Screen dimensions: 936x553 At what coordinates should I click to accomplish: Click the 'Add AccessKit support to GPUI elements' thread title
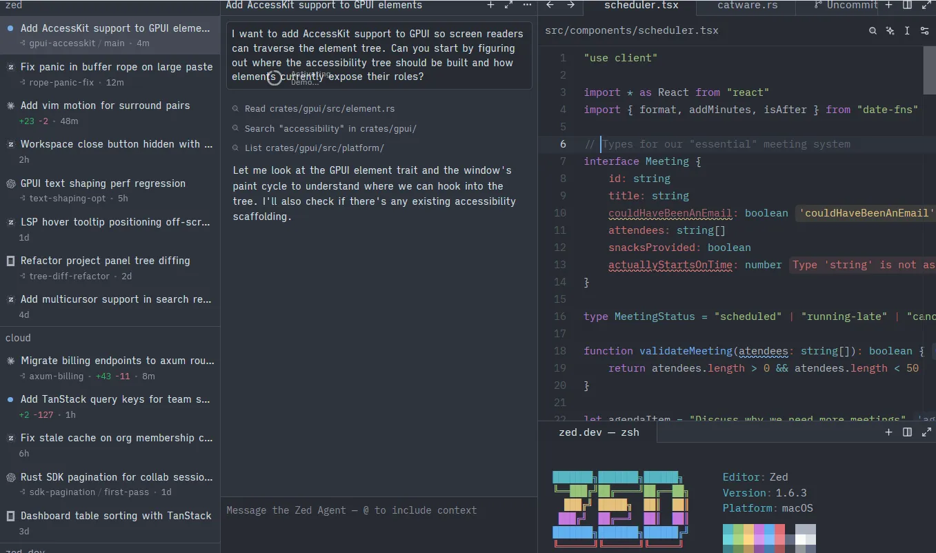click(x=324, y=6)
